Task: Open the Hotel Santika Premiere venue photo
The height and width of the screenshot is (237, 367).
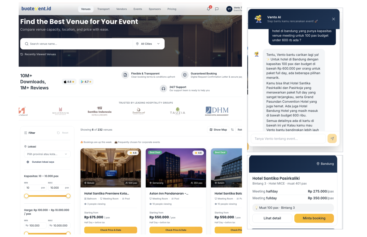Action: click(111, 168)
